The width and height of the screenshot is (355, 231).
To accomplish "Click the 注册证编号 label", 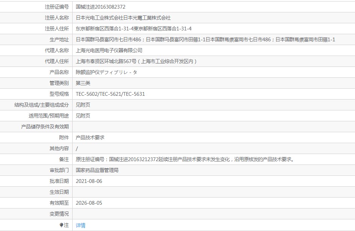I will 57,7.
